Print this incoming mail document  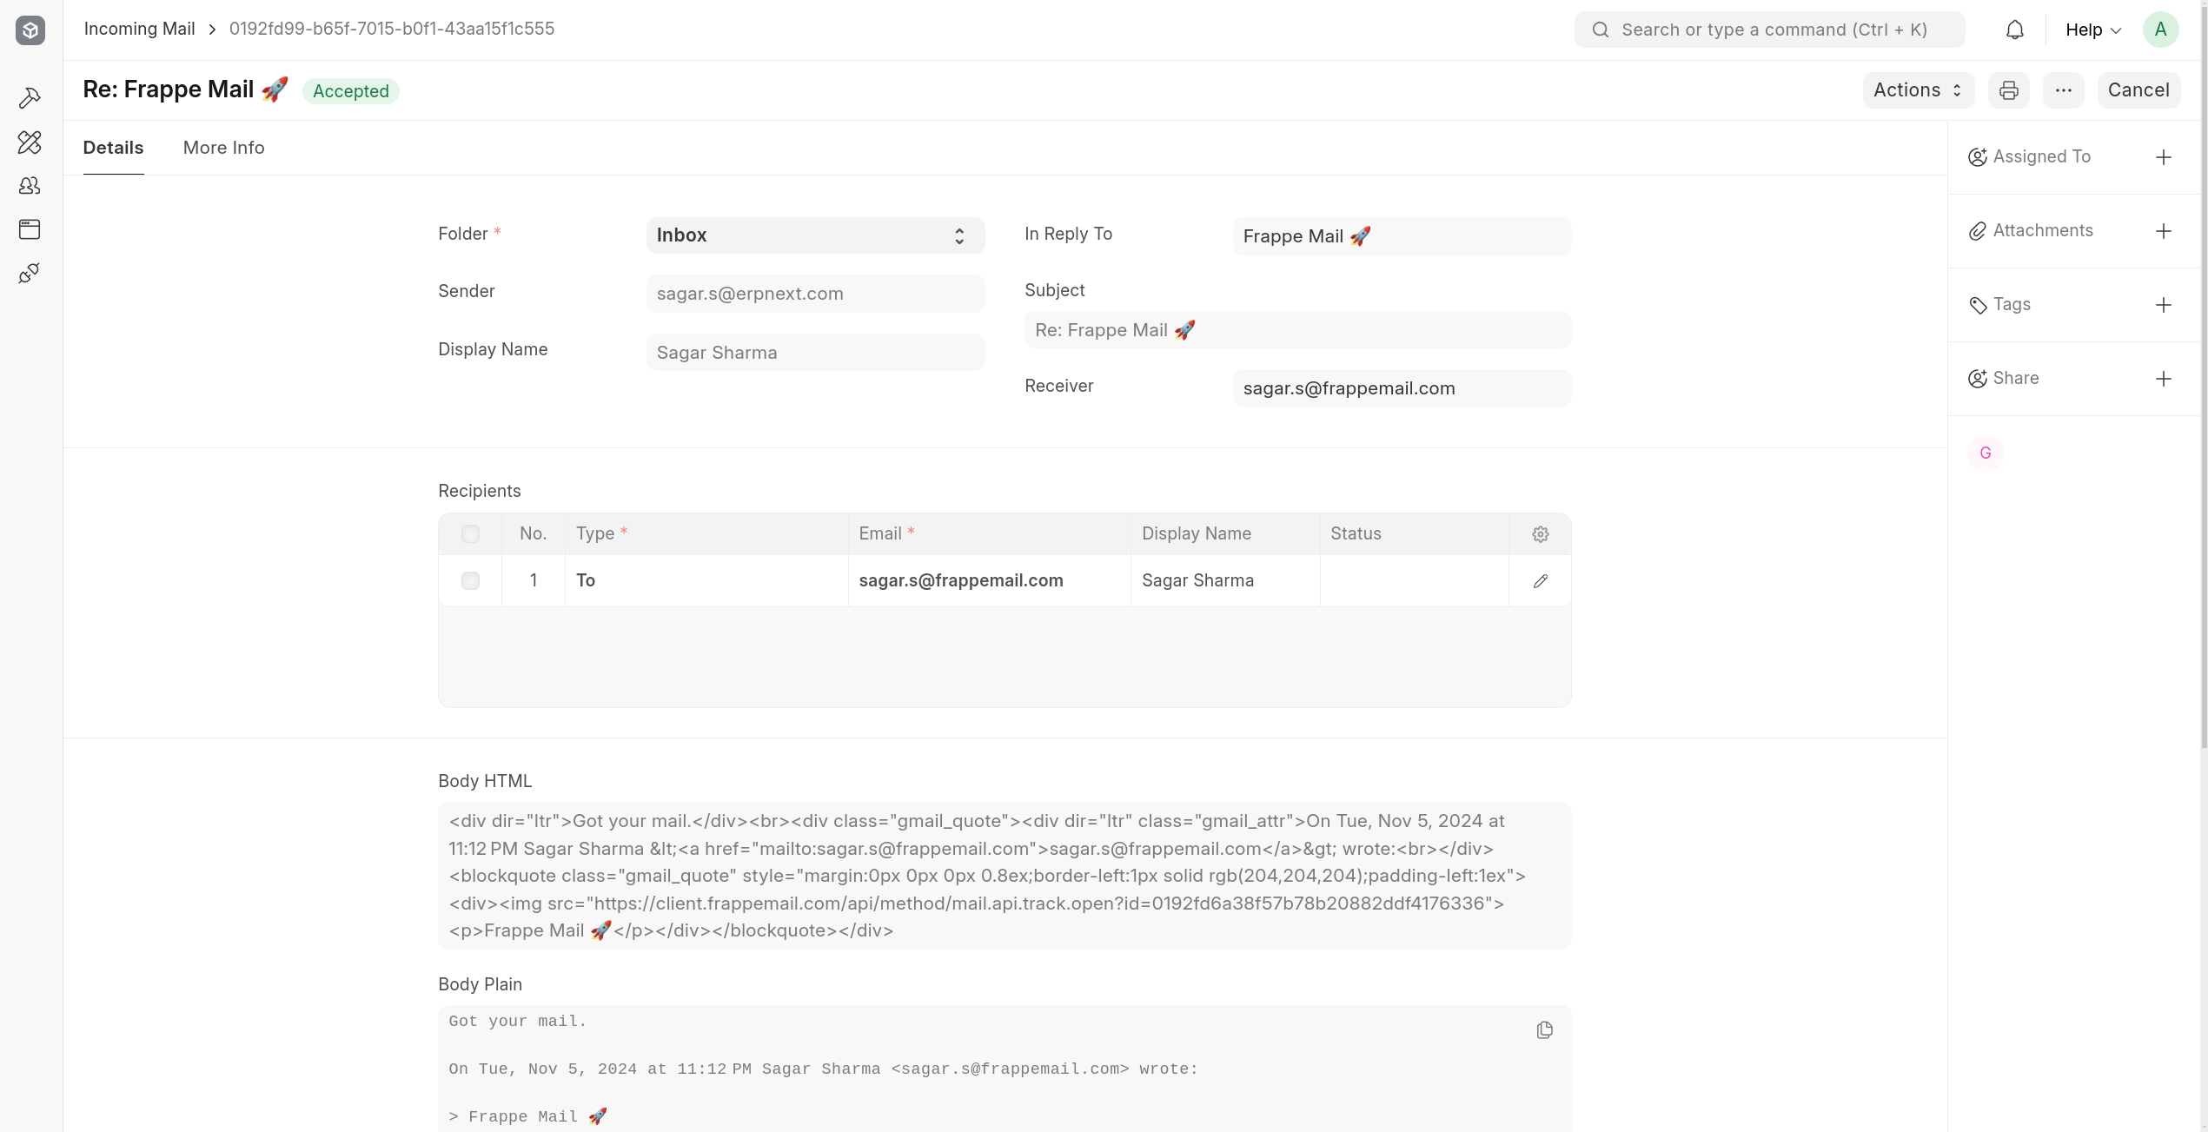(2008, 90)
